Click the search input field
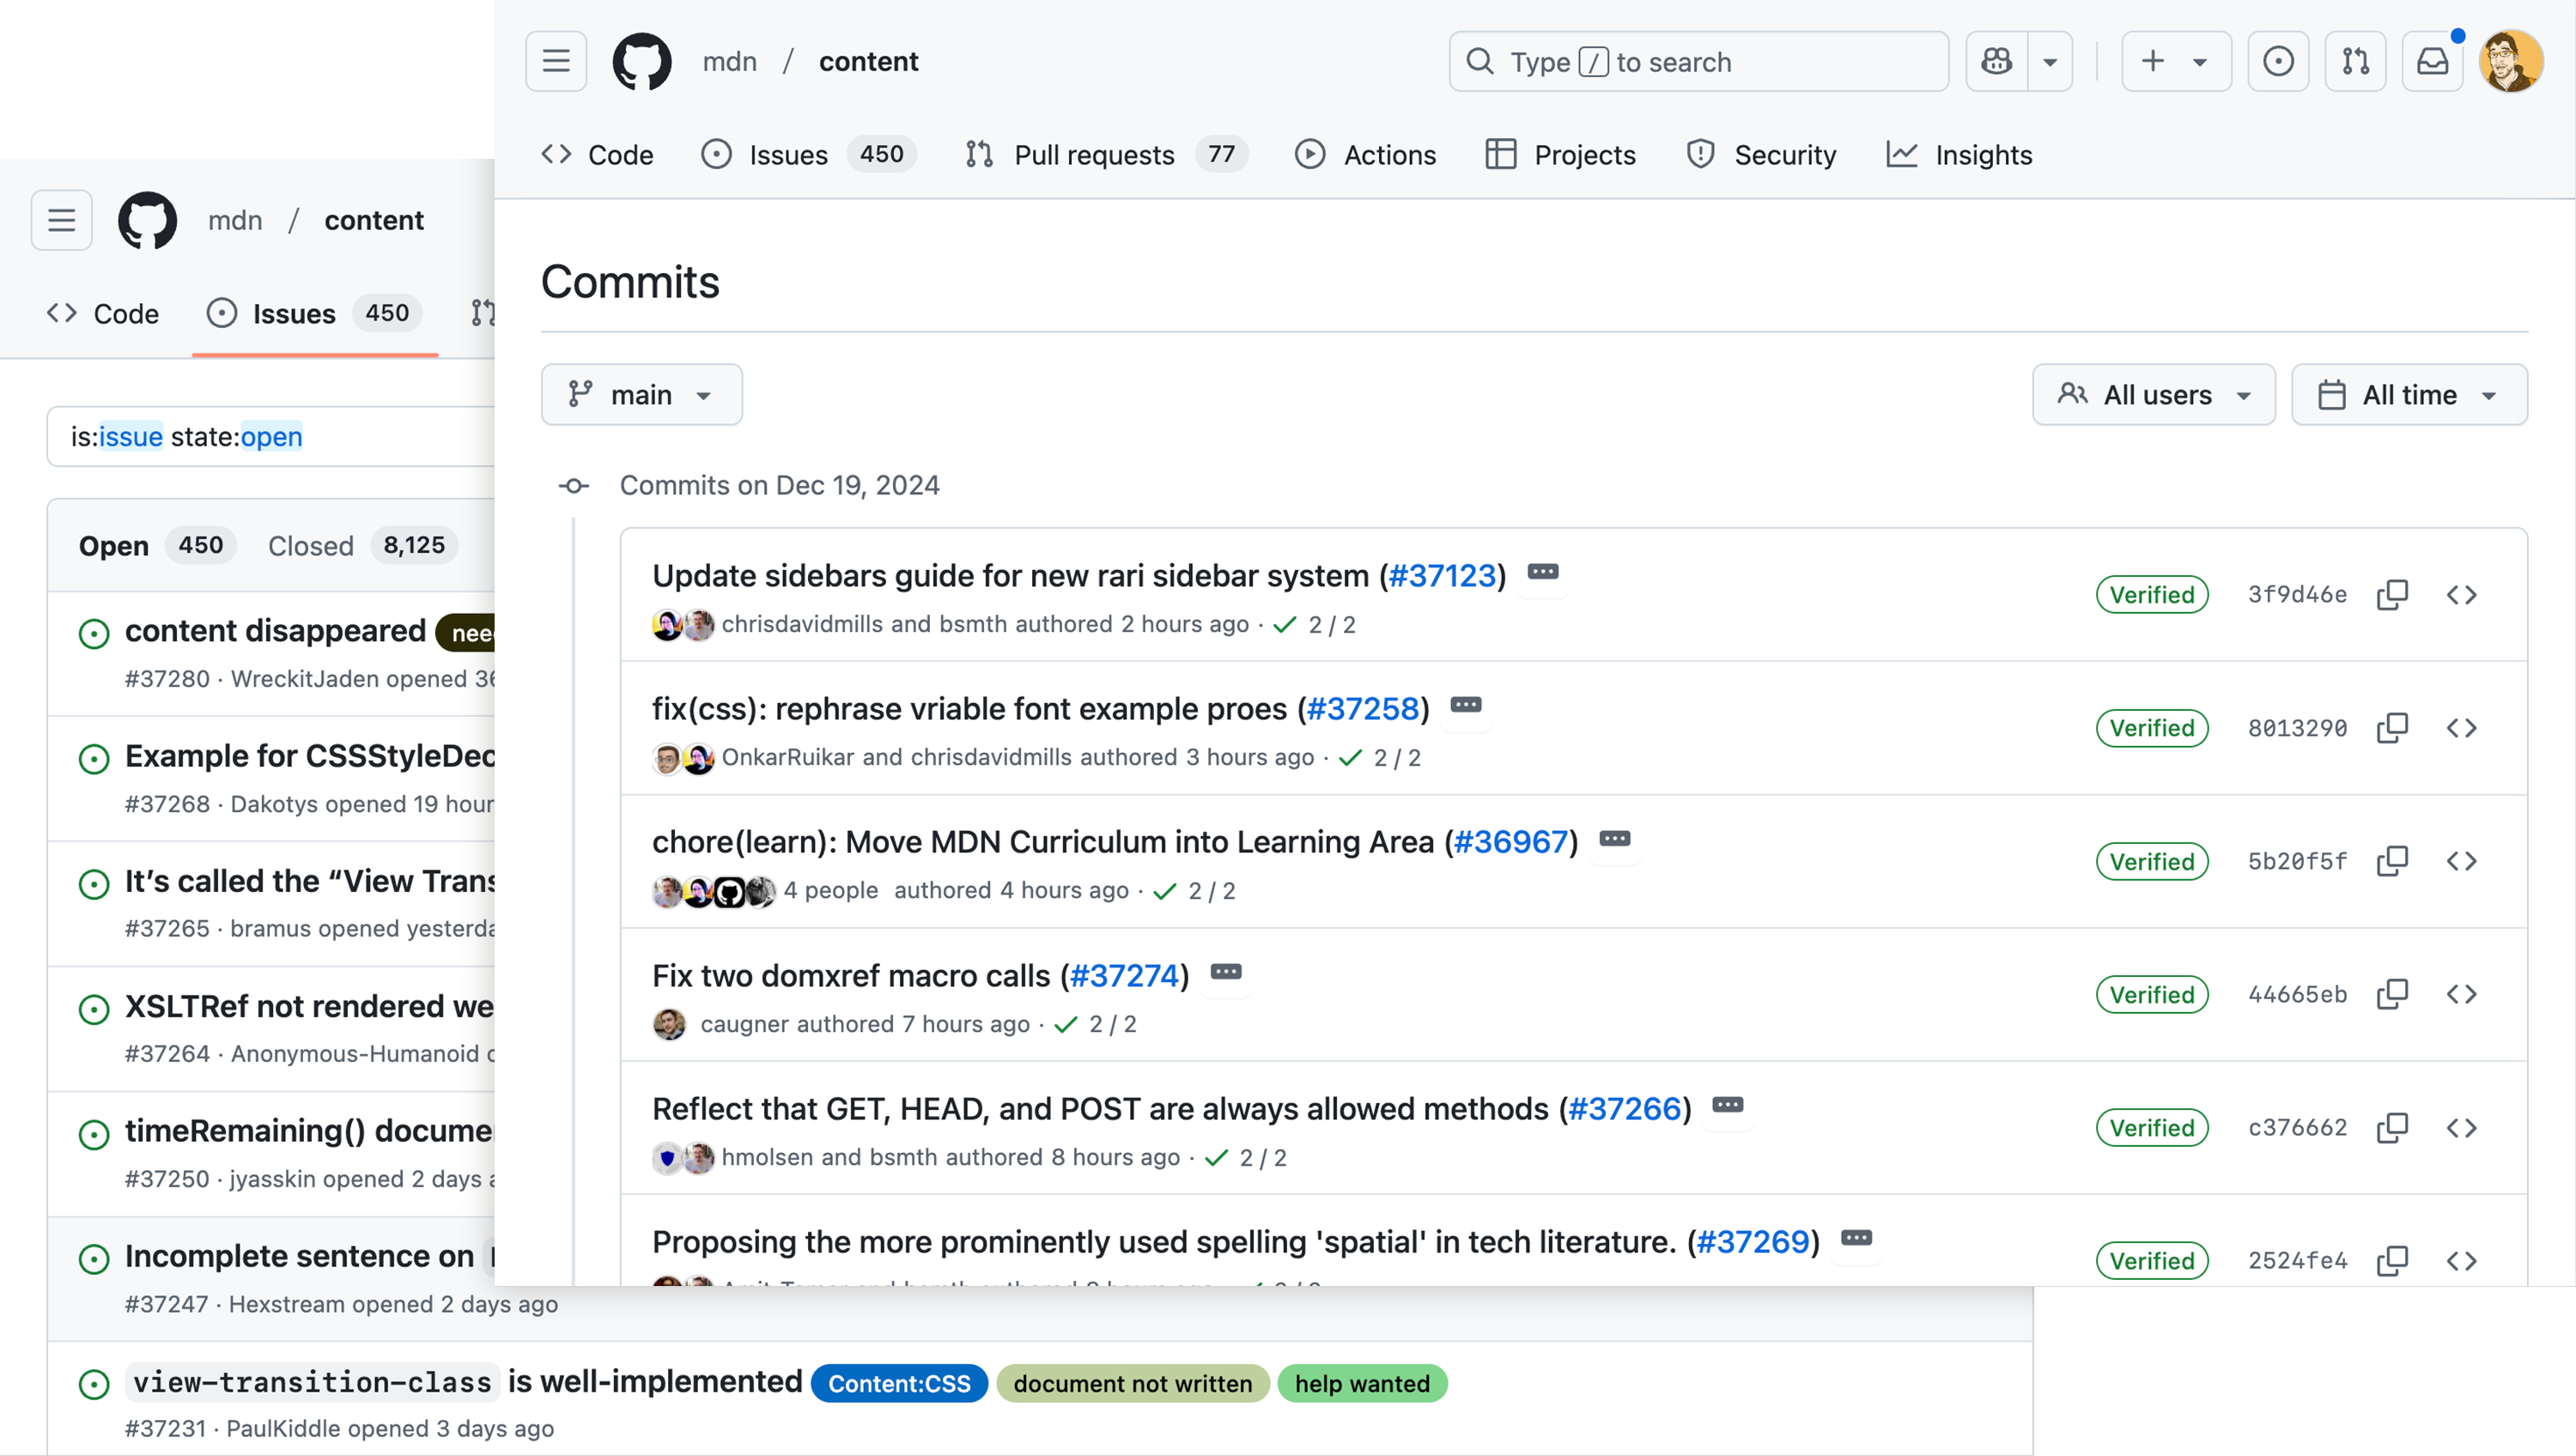The image size is (2576, 1456). tap(1698, 62)
